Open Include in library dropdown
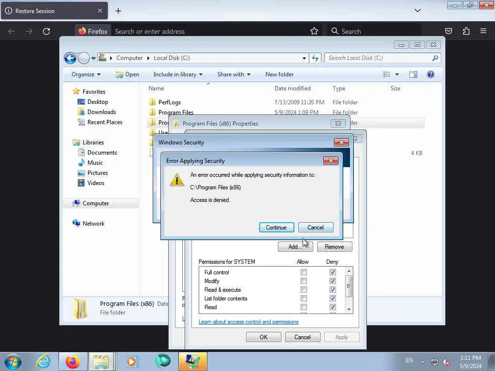 [x=178, y=74]
